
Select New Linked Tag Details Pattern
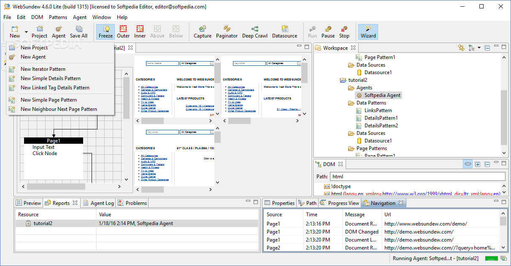[x=55, y=88]
